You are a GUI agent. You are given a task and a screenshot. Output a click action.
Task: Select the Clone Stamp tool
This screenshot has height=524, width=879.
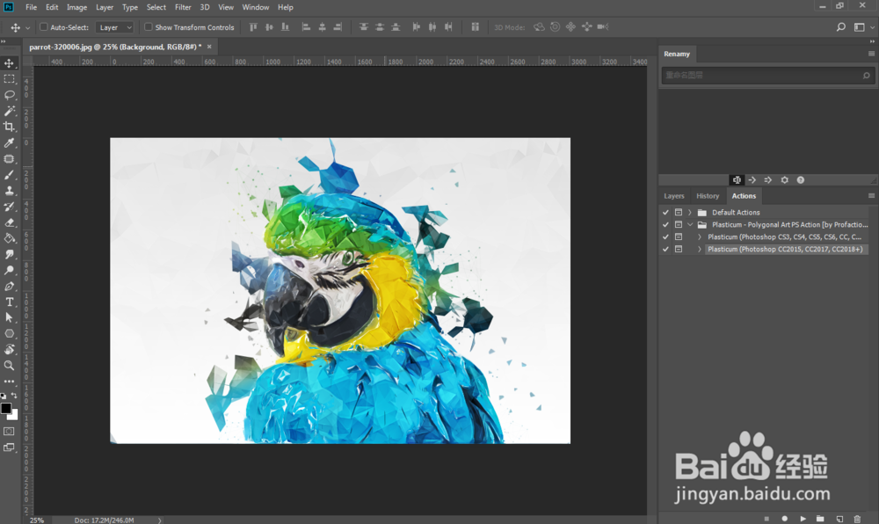(x=9, y=191)
